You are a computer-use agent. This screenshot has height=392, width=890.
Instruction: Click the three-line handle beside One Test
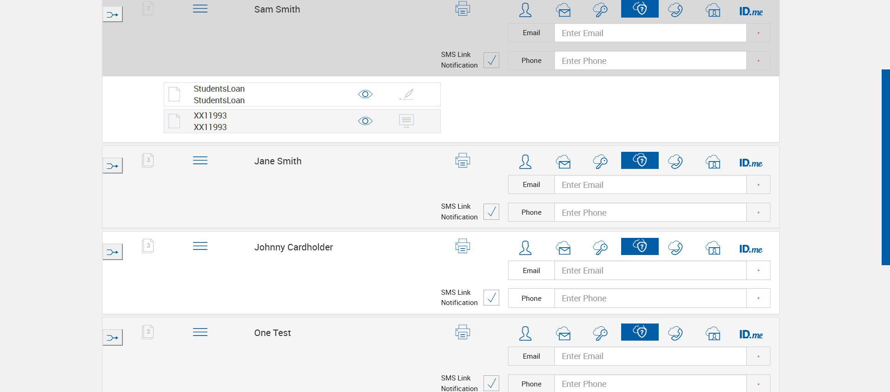(200, 332)
